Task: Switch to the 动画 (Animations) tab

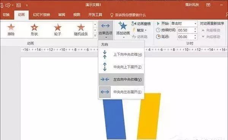Action: pyautogui.click(x=21, y=15)
